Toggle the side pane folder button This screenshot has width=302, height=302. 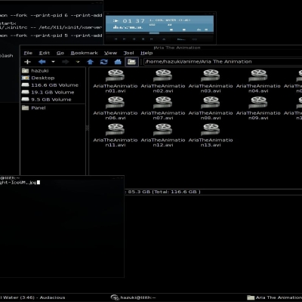click(131, 62)
